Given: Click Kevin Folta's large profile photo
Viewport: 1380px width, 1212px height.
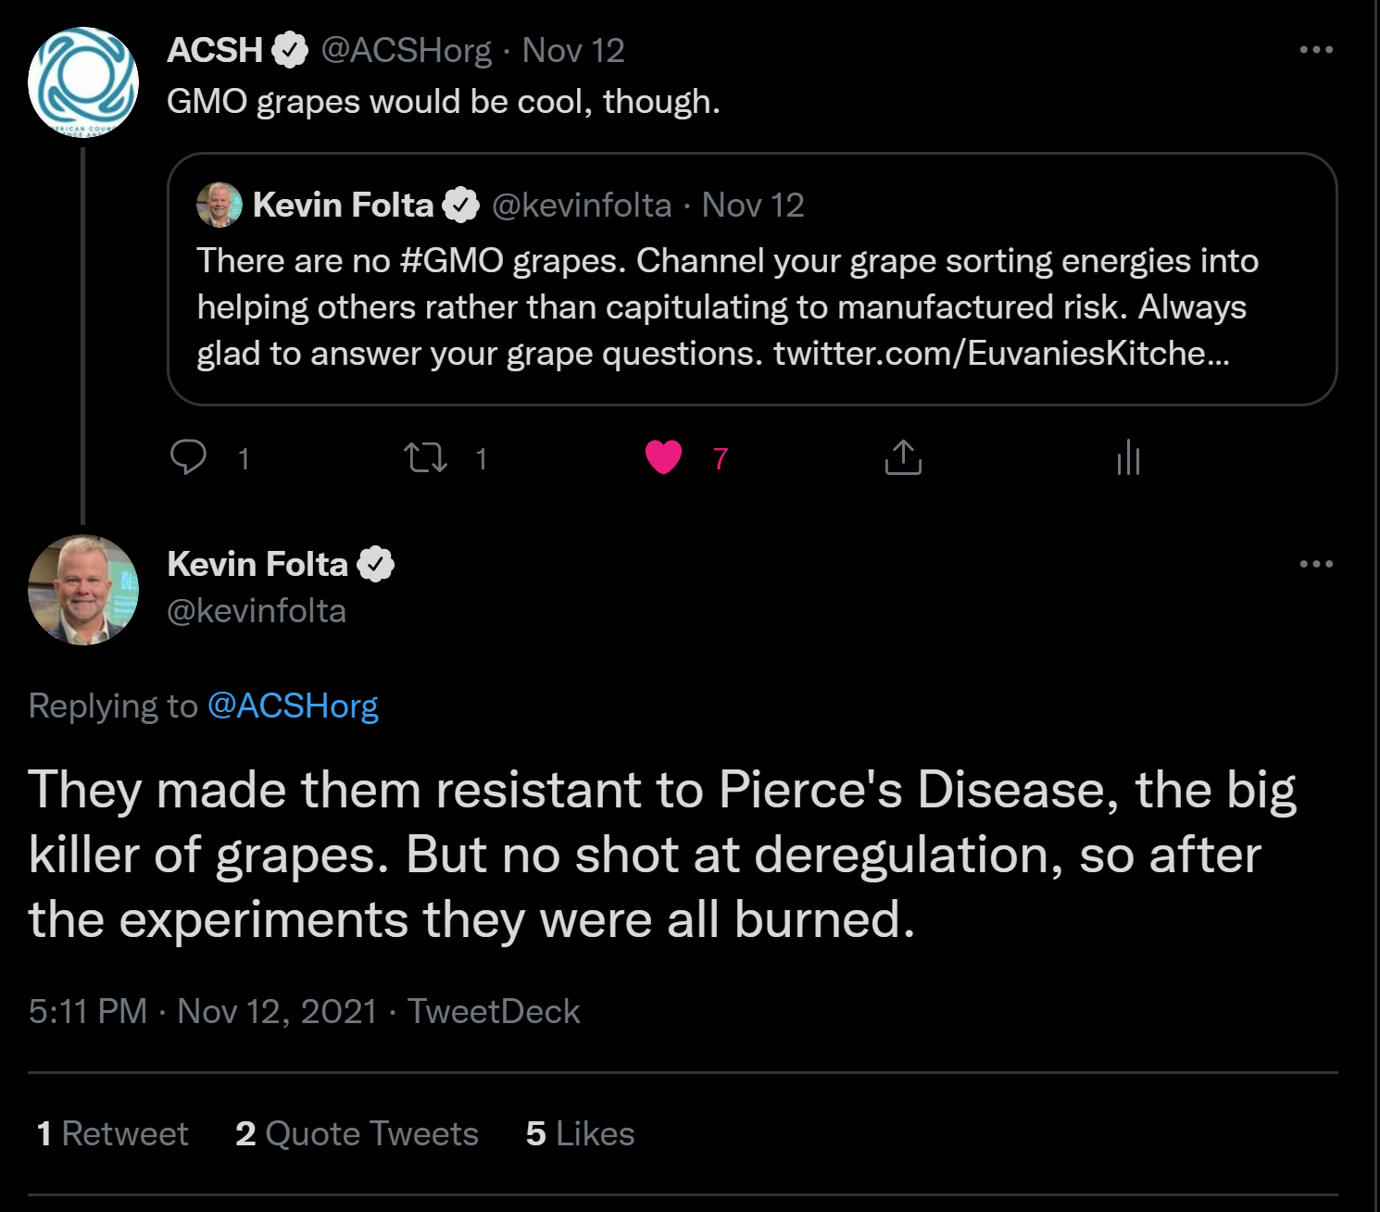Looking at the screenshot, I should tap(83, 590).
